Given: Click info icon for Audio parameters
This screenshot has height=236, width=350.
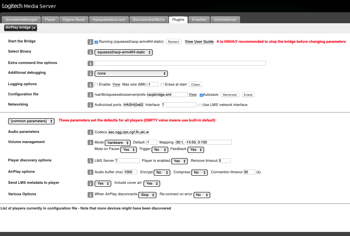Looking at the screenshot, I should pos(90,132).
